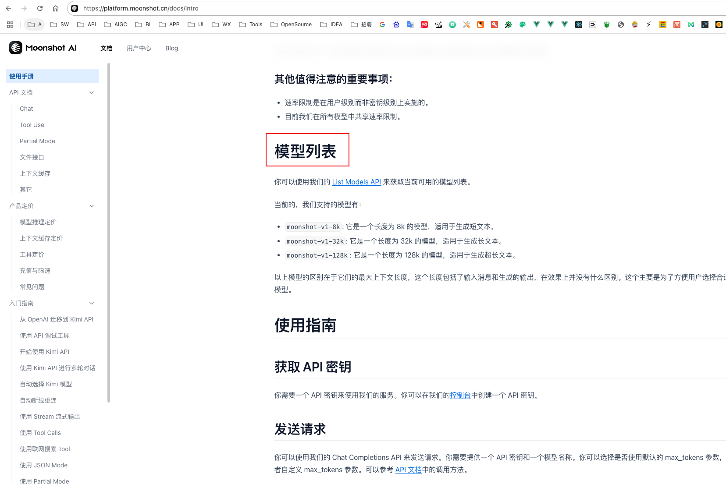Collapse the 入门指南 sidebar section
The image size is (726, 484).
[x=92, y=303]
